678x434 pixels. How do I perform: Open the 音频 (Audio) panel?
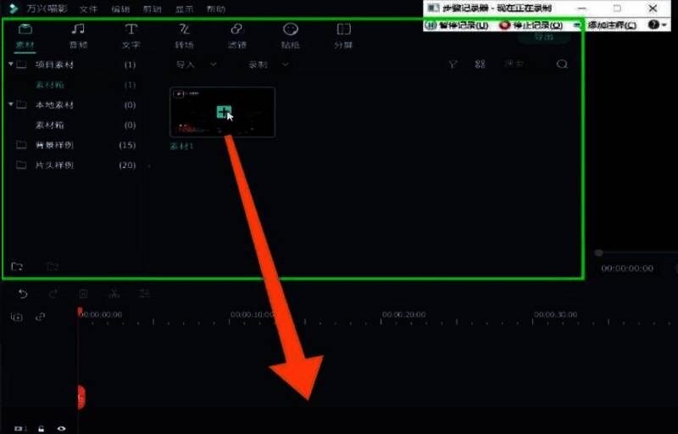[x=78, y=35]
